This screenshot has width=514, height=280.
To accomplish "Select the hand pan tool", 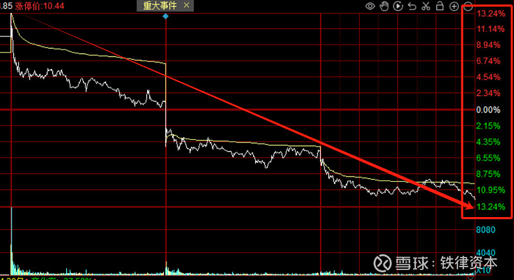I will (384, 6).
